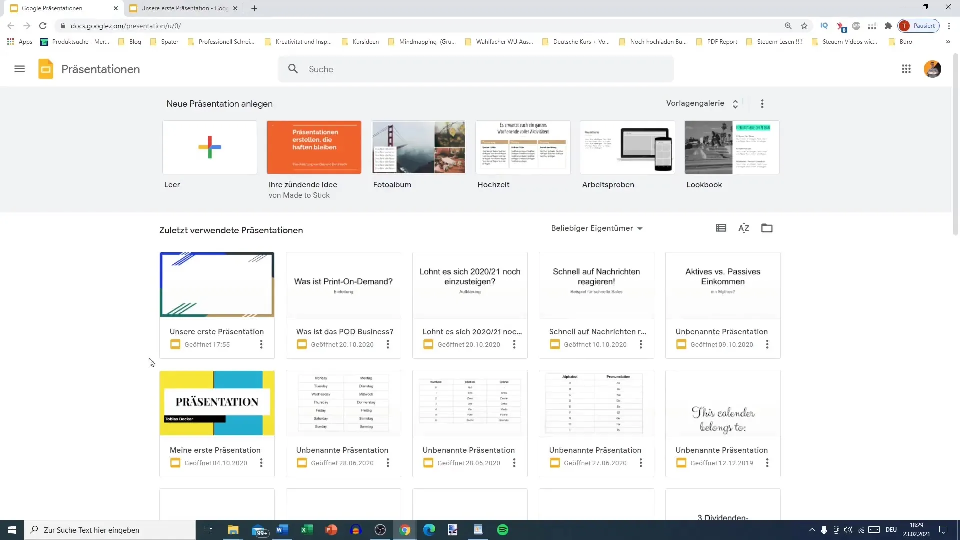Create a blank Leer presentation
The height and width of the screenshot is (540, 960).
pos(210,147)
